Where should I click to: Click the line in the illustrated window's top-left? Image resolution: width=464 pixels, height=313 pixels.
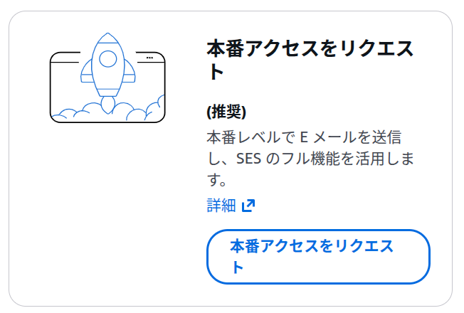[x=65, y=55]
